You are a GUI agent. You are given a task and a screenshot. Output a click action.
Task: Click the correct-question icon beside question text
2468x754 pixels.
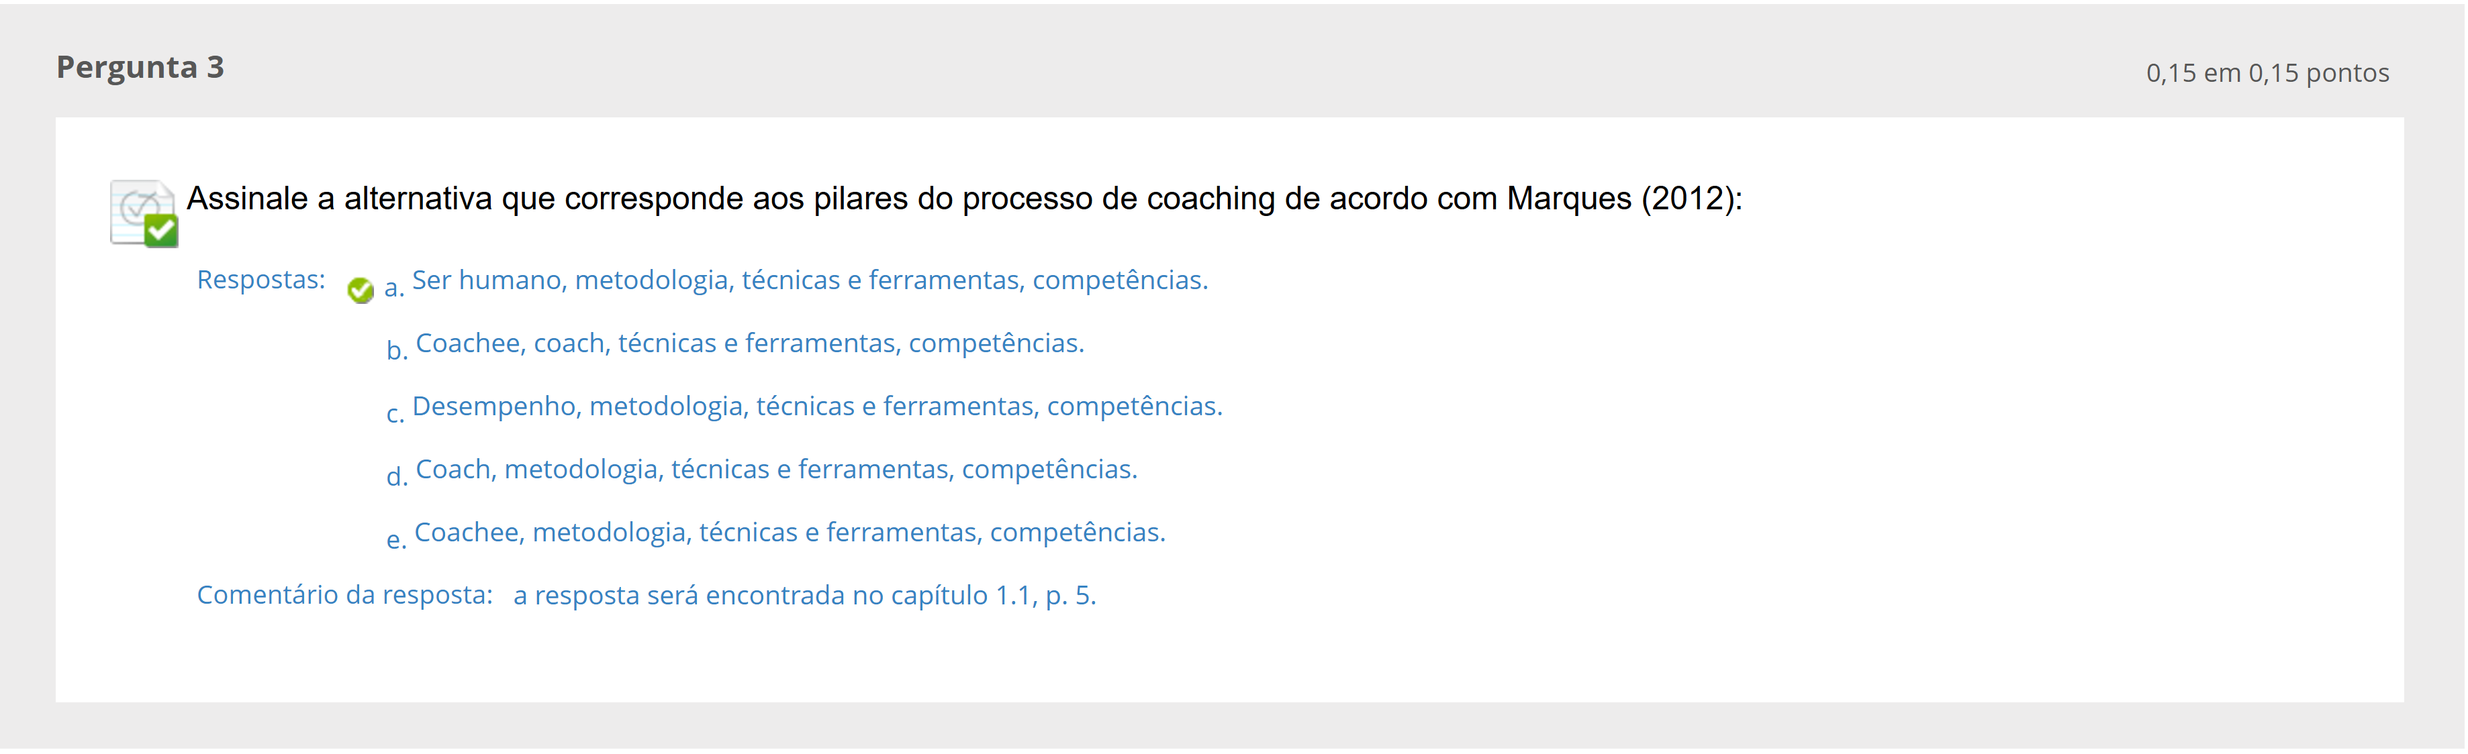pyautogui.click(x=144, y=213)
